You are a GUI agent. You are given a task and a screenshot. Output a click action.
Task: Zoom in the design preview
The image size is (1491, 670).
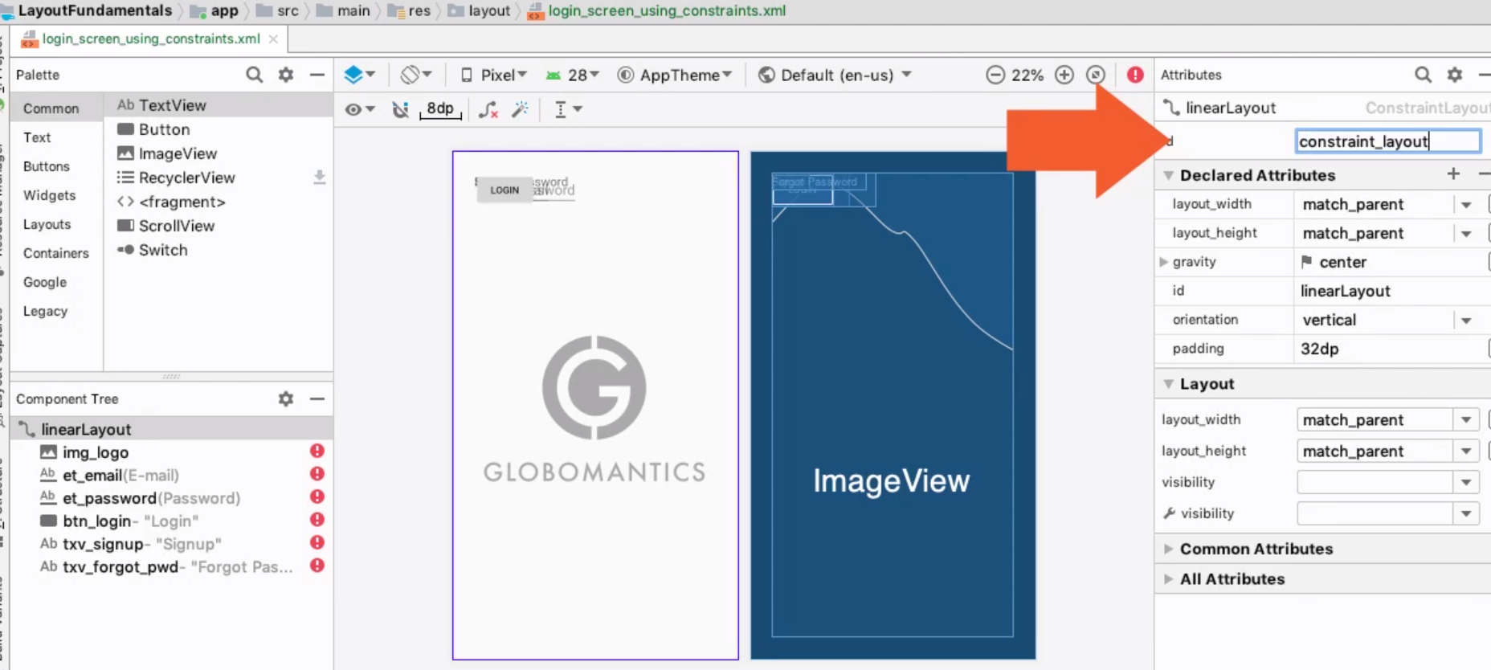(x=1064, y=75)
